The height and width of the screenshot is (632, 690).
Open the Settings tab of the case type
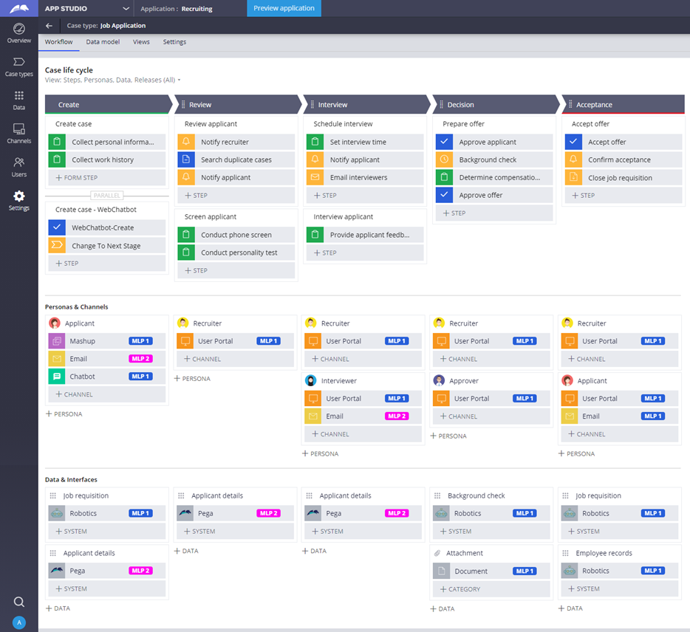(x=174, y=42)
